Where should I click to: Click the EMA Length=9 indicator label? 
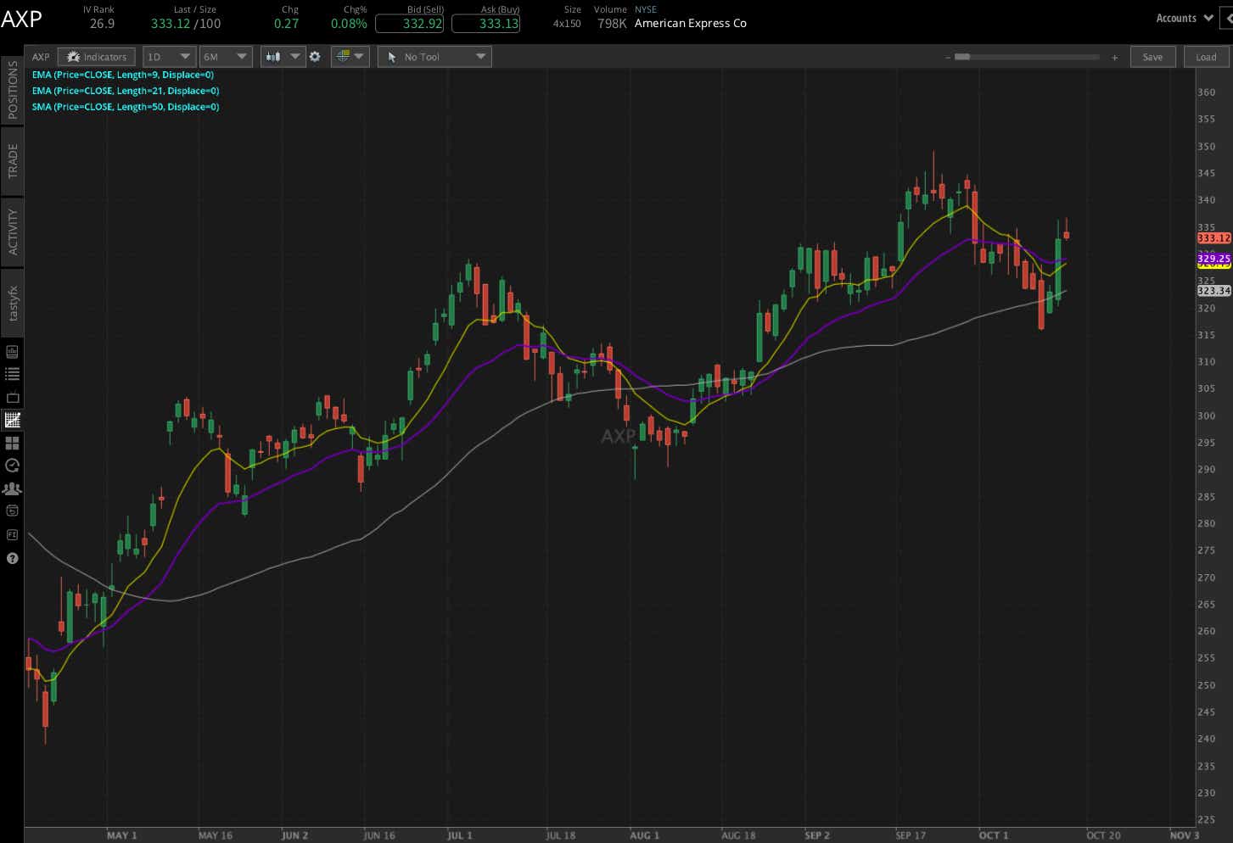(x=121, y=75)
